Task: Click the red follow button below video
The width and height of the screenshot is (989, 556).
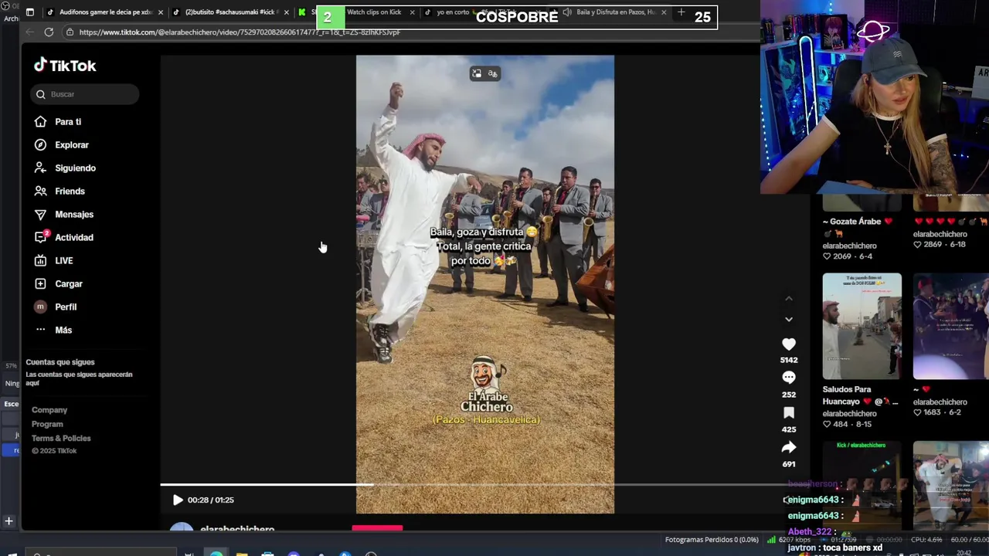Action: coord(377,529)
